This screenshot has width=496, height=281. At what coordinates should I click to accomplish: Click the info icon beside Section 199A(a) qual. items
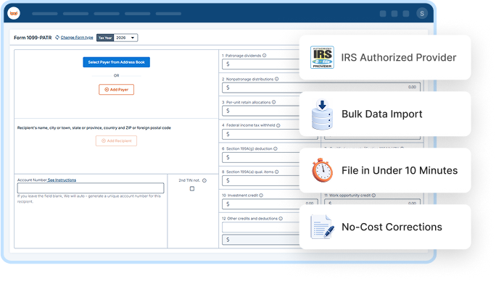[x=277, y=172]
